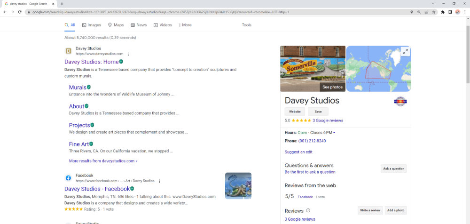Click the info icon next to Reviews
470x224 pixels.
(308, 210)
